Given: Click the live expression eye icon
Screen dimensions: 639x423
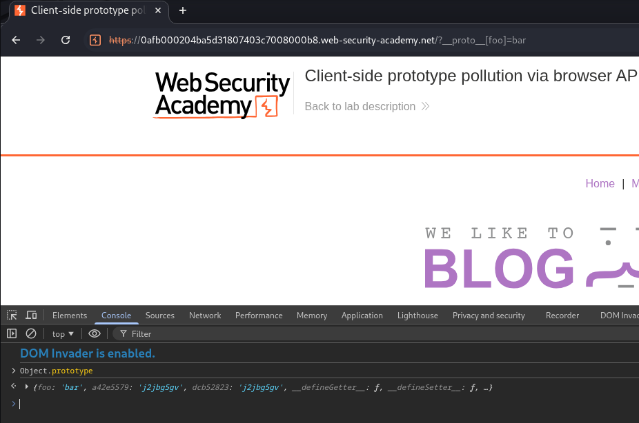Looking at the screenshot, I should [x=95, y=333].
